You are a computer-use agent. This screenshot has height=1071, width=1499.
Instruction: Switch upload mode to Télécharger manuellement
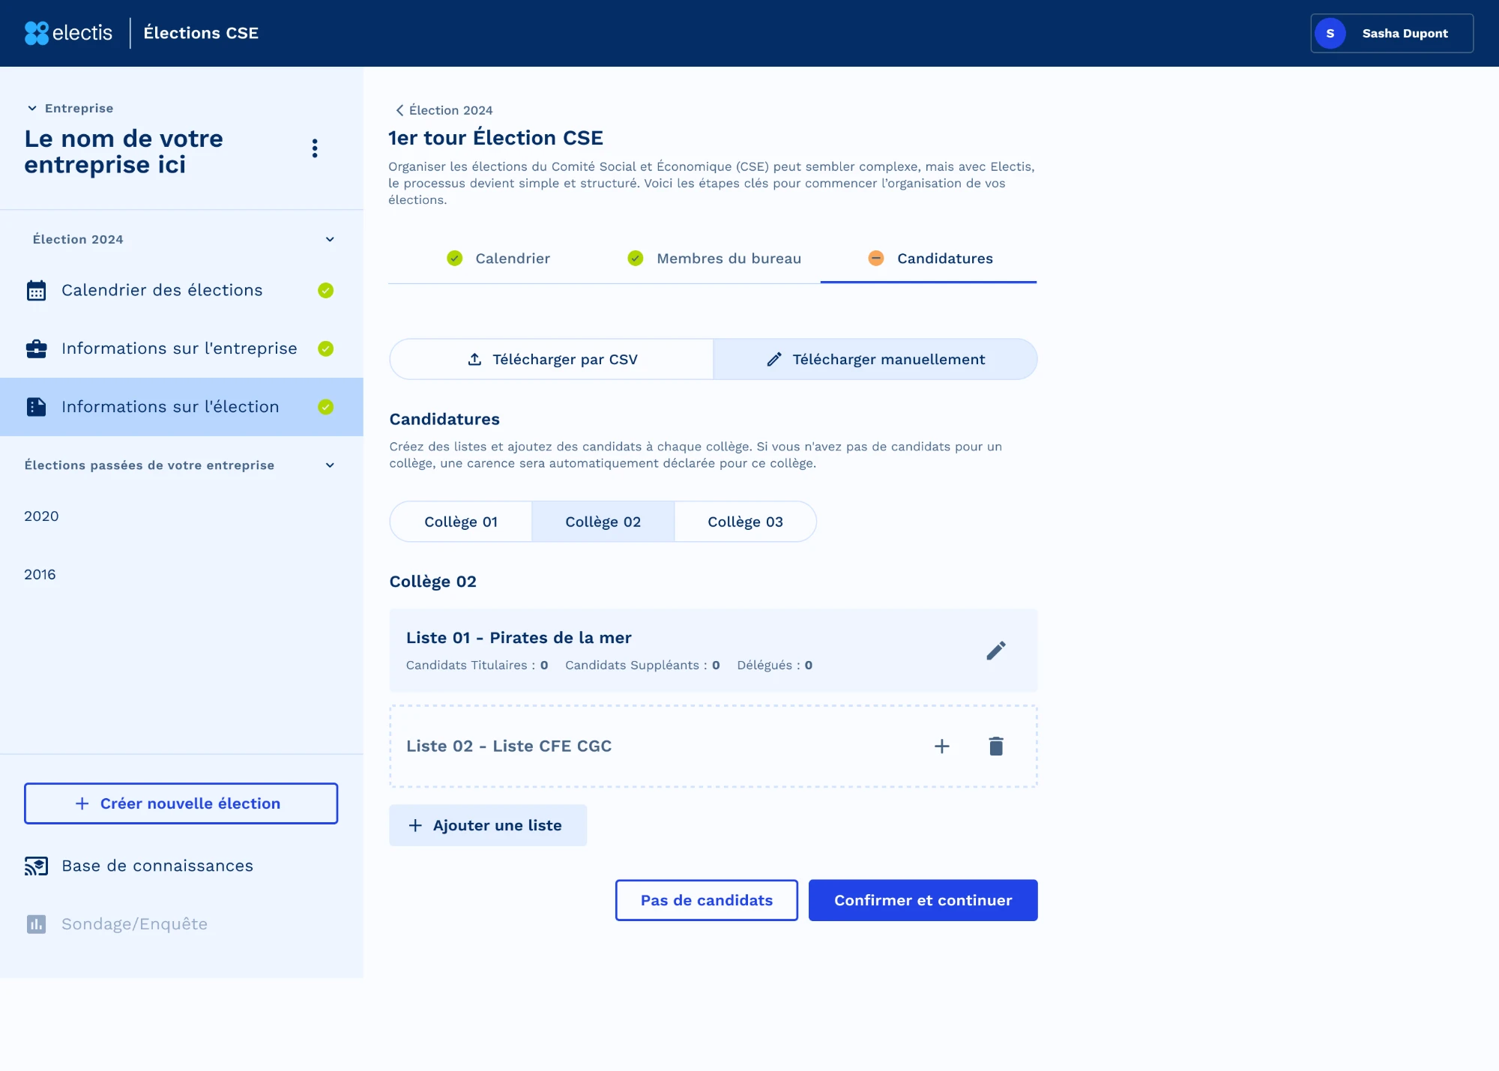(x=875, y=360)
